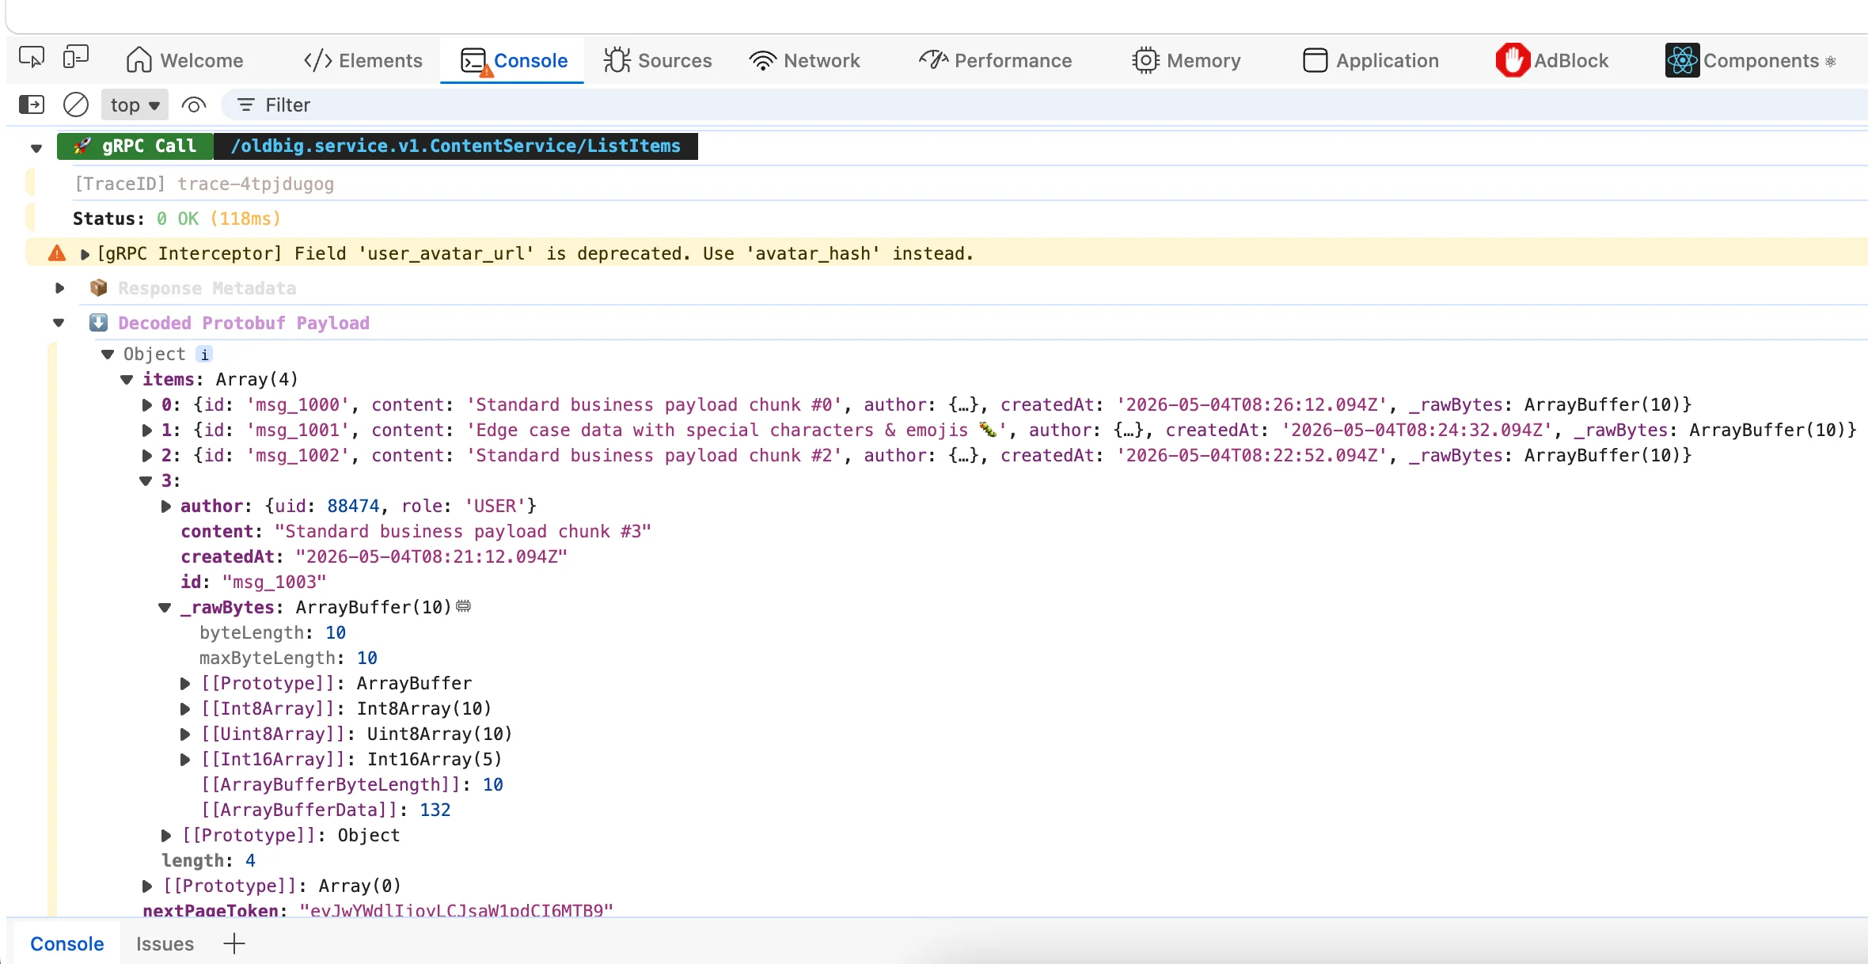Collapse array item 3
This screenshot has height=964, width=1868.
coord(146,481)
